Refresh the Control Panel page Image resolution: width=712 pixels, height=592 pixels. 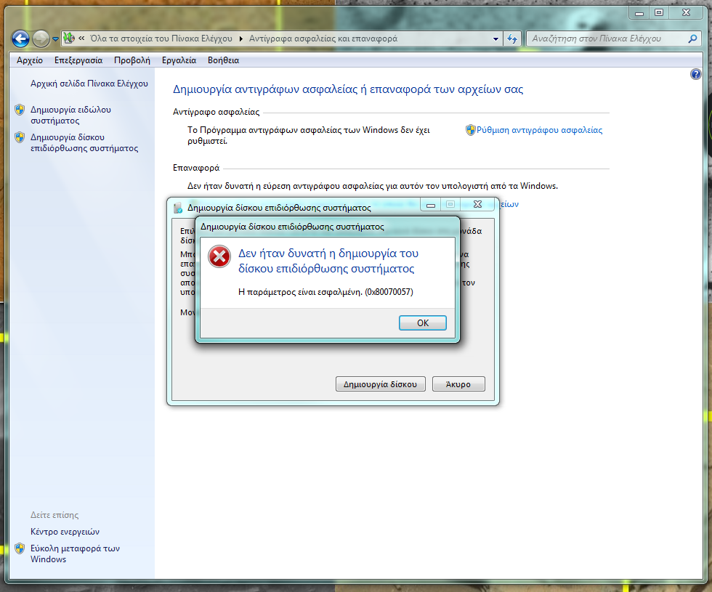[x=512, y=38]
